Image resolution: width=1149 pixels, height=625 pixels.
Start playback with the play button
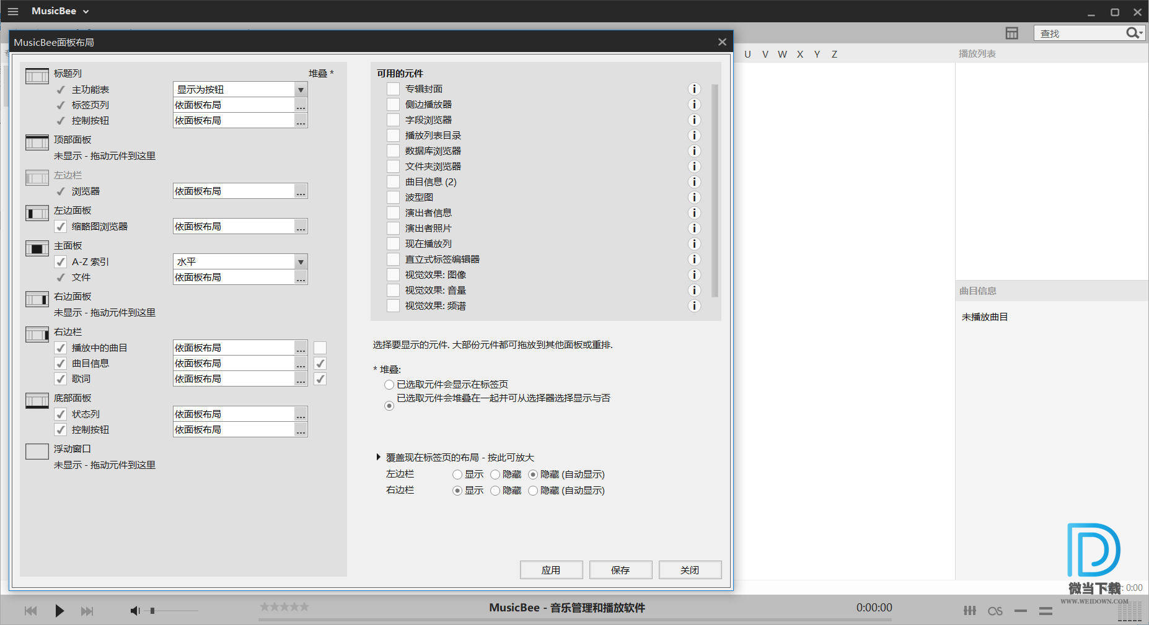[x=59, y=611]
